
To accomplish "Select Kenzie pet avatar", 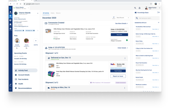I will [26, 41].
